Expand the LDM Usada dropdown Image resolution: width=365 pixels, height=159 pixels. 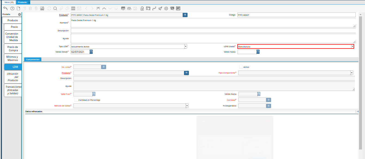coord(352,47)
